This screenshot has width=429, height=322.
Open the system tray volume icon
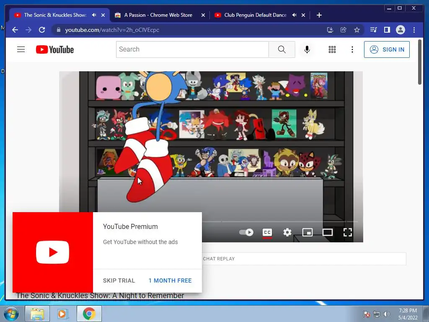pos(386,314)
